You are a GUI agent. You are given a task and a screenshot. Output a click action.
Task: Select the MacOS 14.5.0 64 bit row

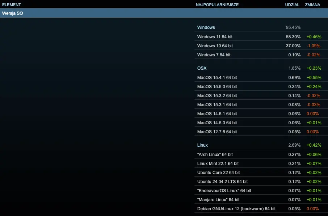click(261, 123)
